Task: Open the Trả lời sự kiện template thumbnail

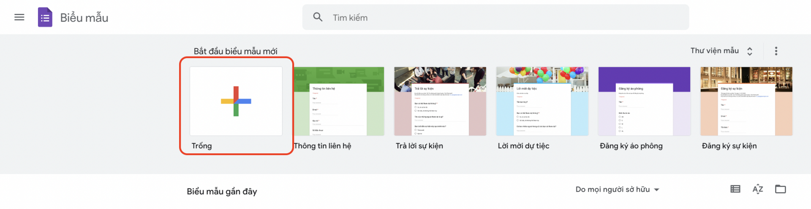Action: pos(440,101)
